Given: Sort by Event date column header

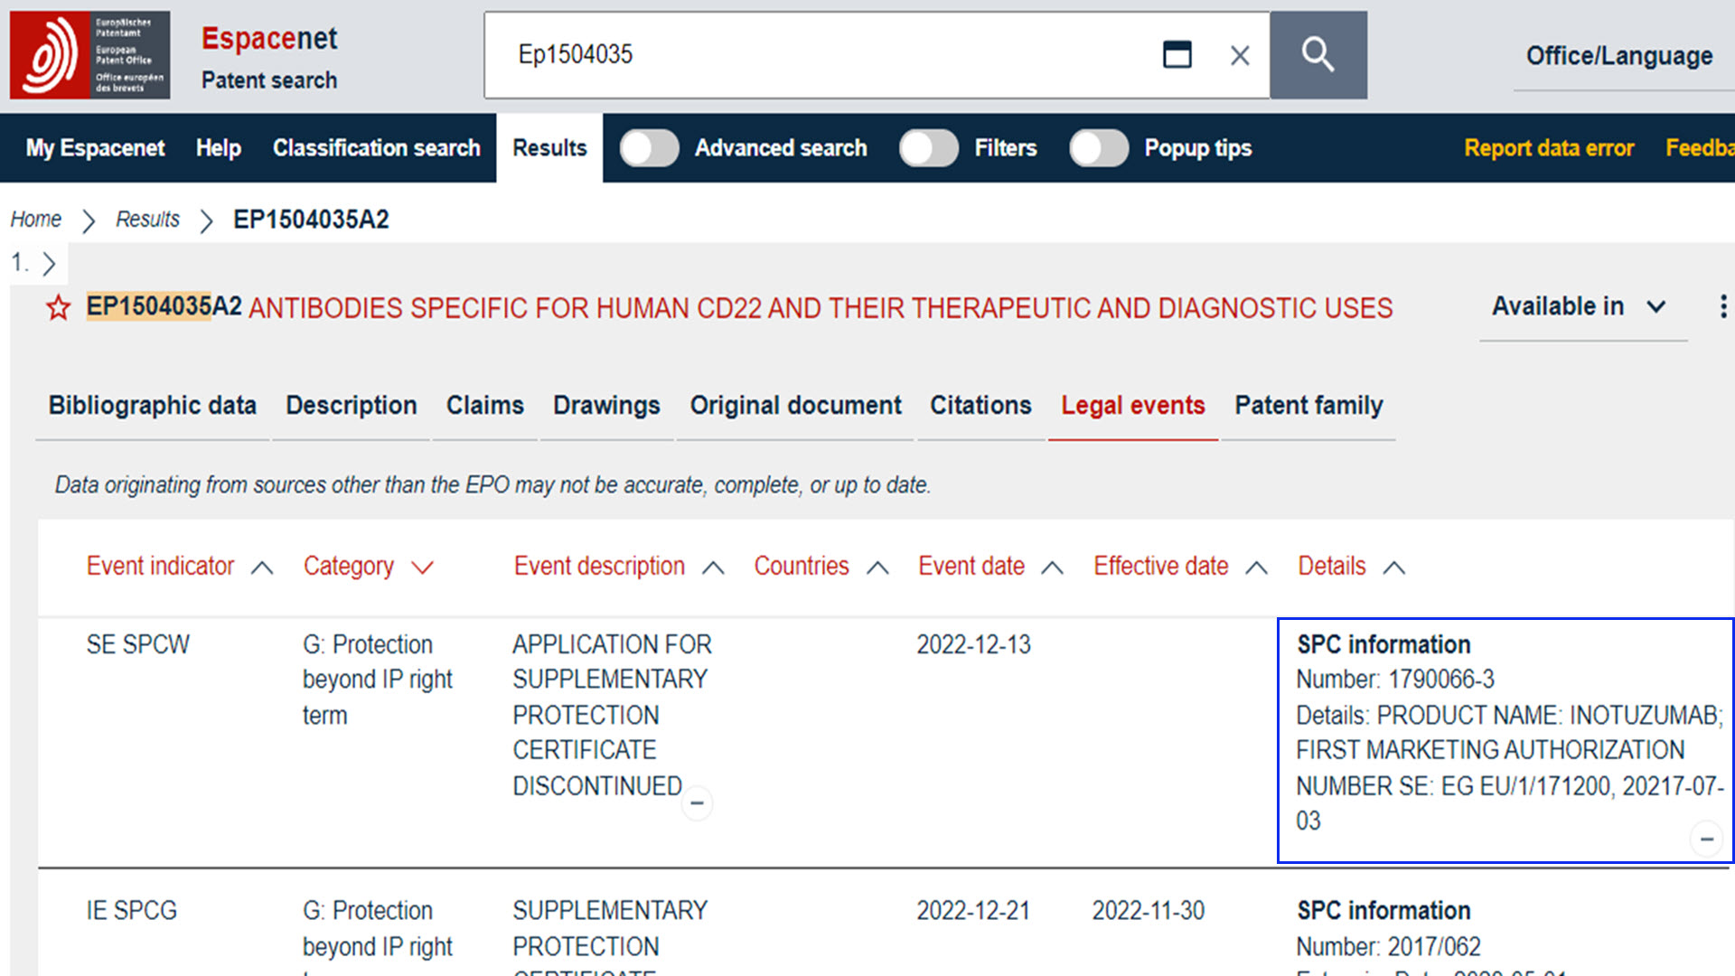Looking at the screenshot, I should click(971, 567).
